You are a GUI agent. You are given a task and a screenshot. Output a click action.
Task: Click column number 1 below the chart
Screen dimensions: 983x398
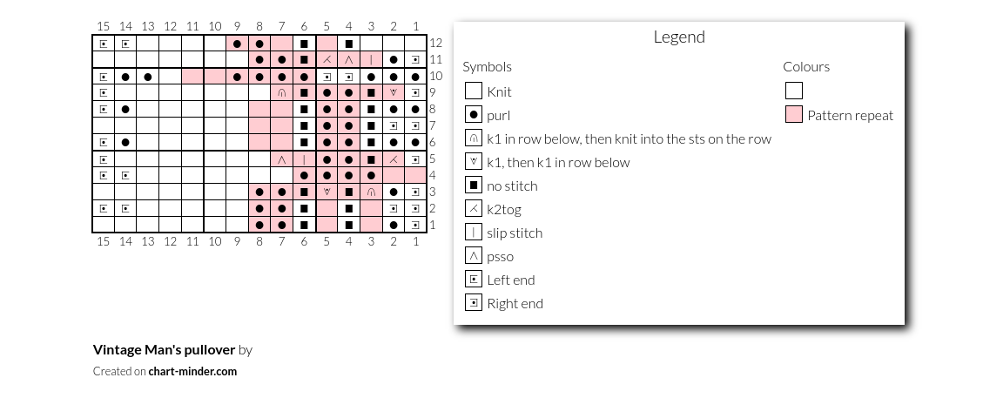(x=415, y=241)
